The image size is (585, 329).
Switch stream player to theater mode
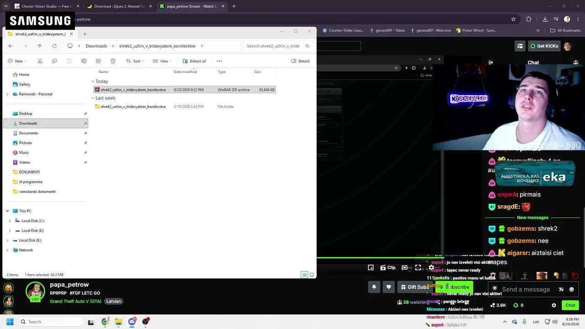coord(404,268)
